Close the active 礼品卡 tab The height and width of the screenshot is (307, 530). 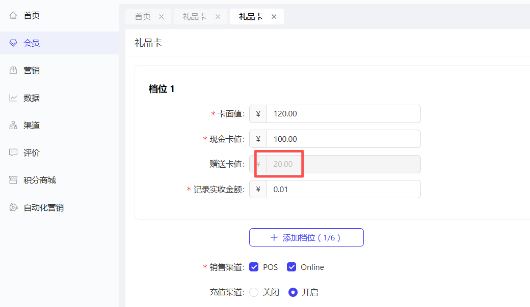pos(274,17)
